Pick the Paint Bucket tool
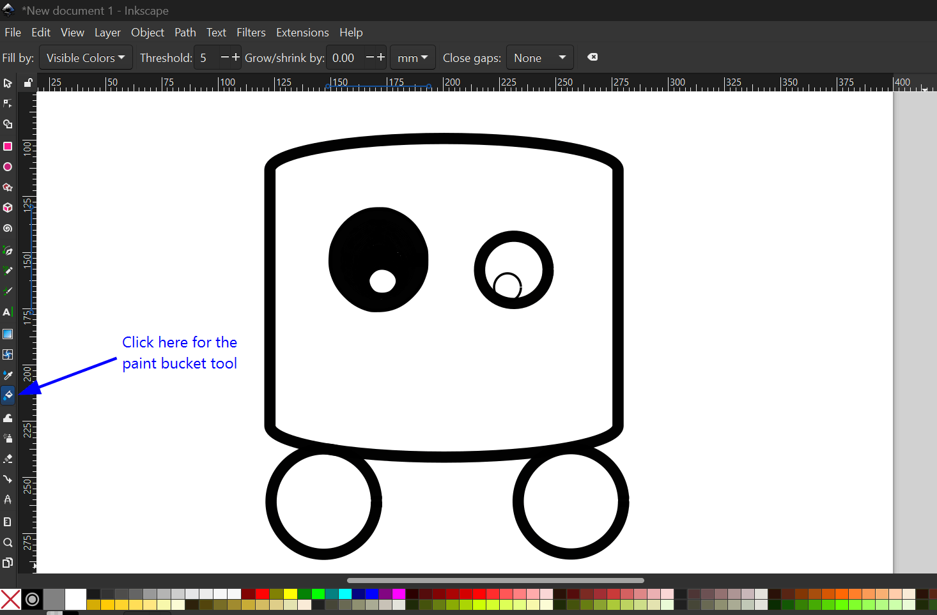The image size is (937, 615). click(8, 395)
